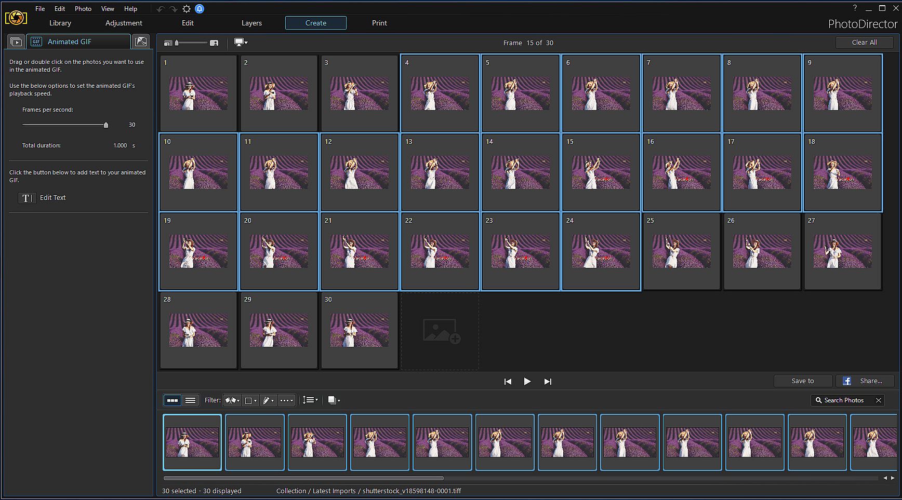This screenshot has height=500, width=902.
Task: Click the add photo placeholder icon
Action: point(440,331)
